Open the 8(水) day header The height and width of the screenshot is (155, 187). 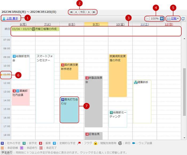[x=72, y=24]
